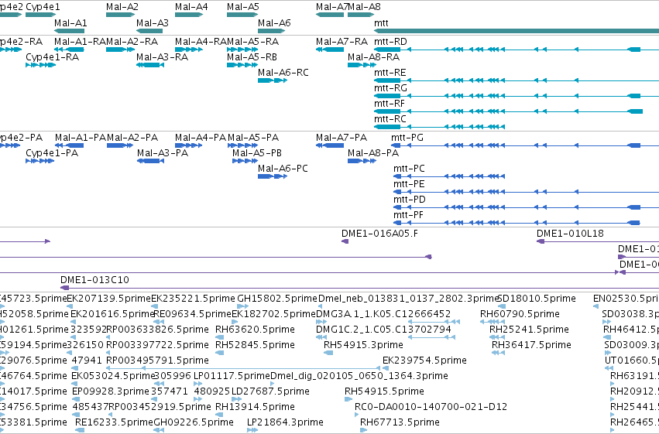Select the Mal-A2 gene arrow
The height and width of the screenshot is (434, 659).
(121, 15)
